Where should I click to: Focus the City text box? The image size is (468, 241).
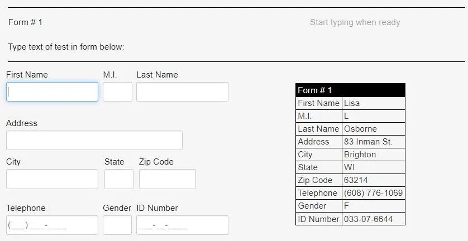point(52,179)
